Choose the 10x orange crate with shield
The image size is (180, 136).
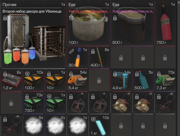(x=33, y=80)
